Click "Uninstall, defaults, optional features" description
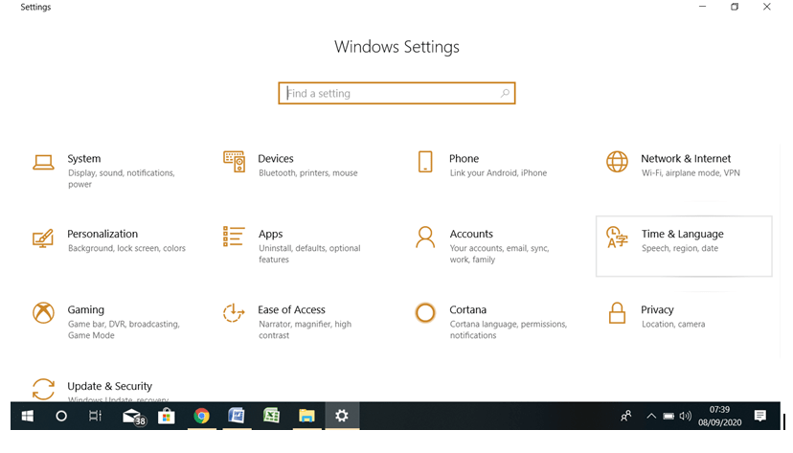This screenshot has height=453, width=793. (x=309, y=254)
